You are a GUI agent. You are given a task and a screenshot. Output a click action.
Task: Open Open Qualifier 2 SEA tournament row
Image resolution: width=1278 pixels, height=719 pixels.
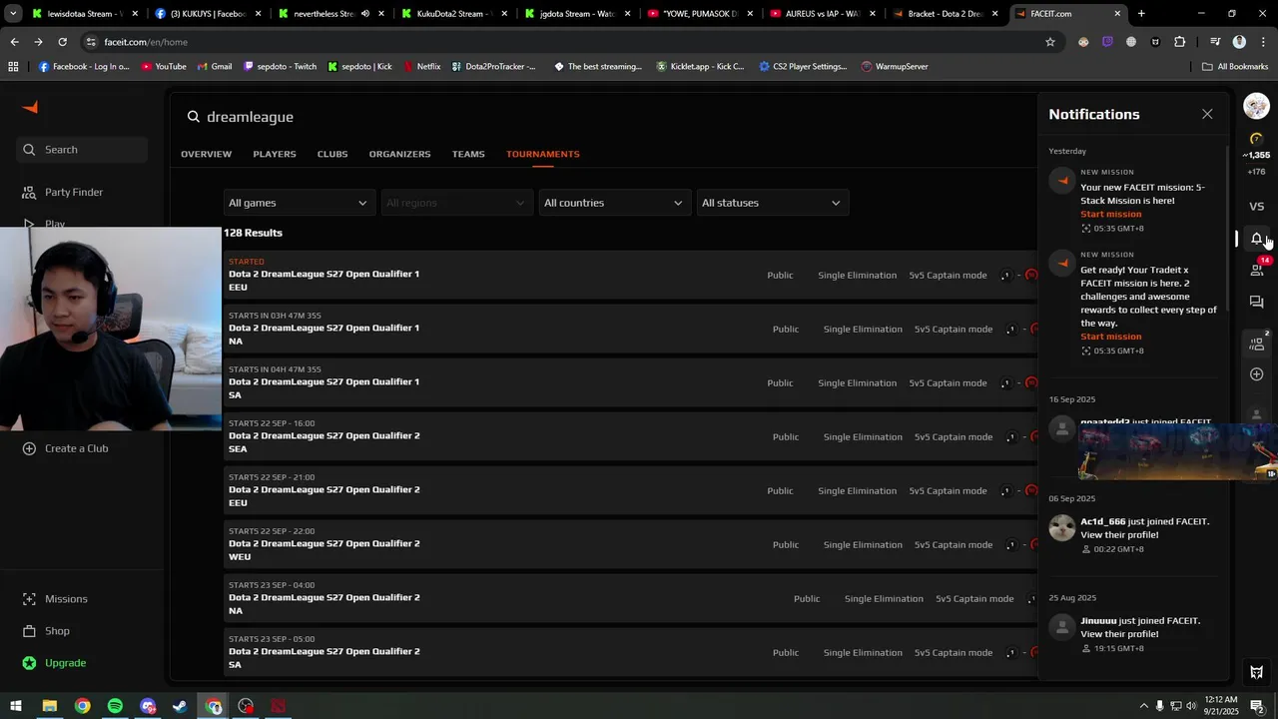[631, 436]
